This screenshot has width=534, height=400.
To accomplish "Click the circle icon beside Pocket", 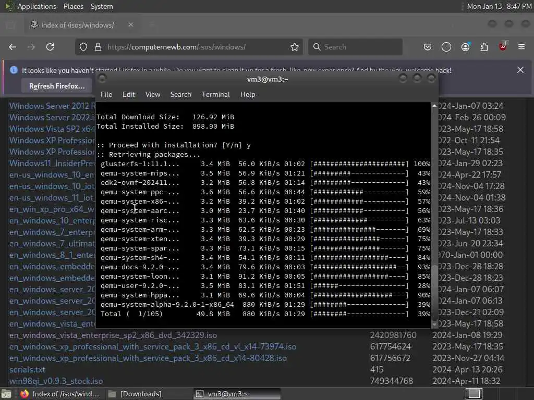I will [446, 47].
